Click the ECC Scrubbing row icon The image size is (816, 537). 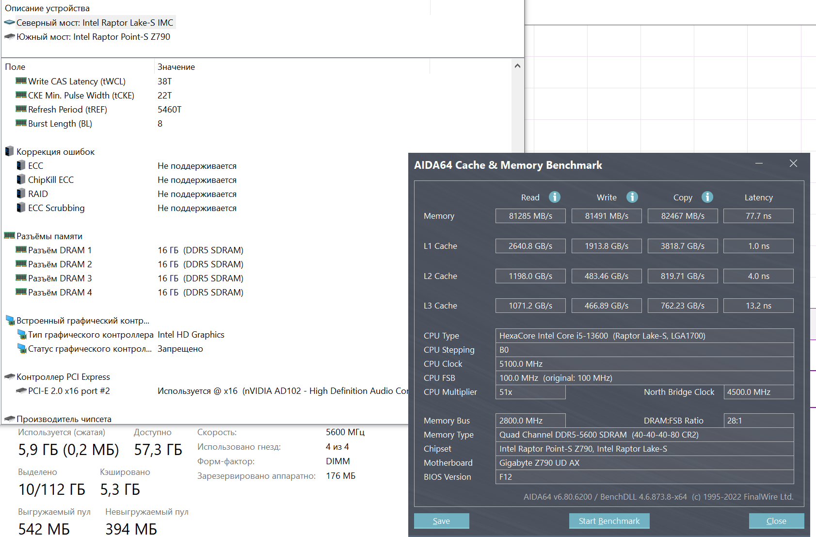21,208
